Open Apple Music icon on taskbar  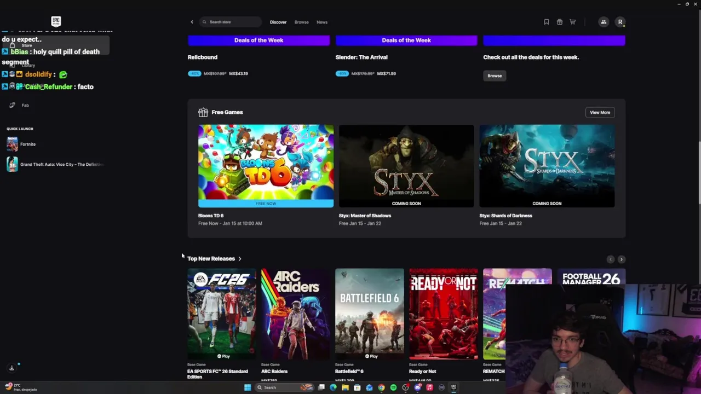click(429, 387)
